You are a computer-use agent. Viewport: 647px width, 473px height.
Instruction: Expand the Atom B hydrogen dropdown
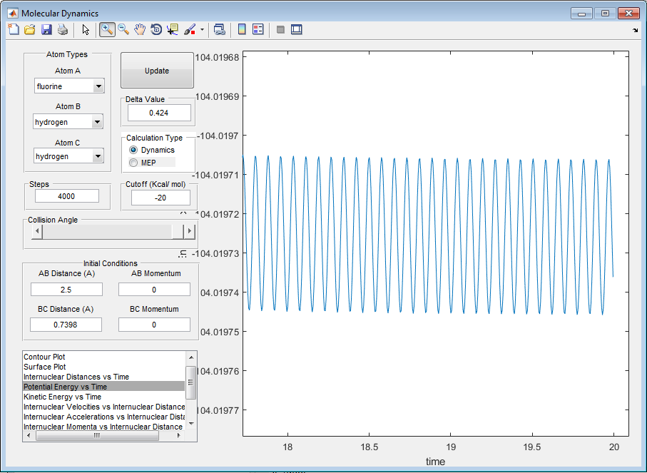tap(98, 123)
